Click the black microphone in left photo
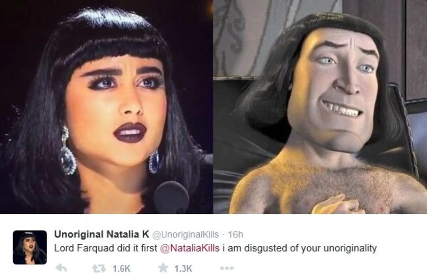Image resolution: width=427 pixels, height=280 pixels. [171, 198]
